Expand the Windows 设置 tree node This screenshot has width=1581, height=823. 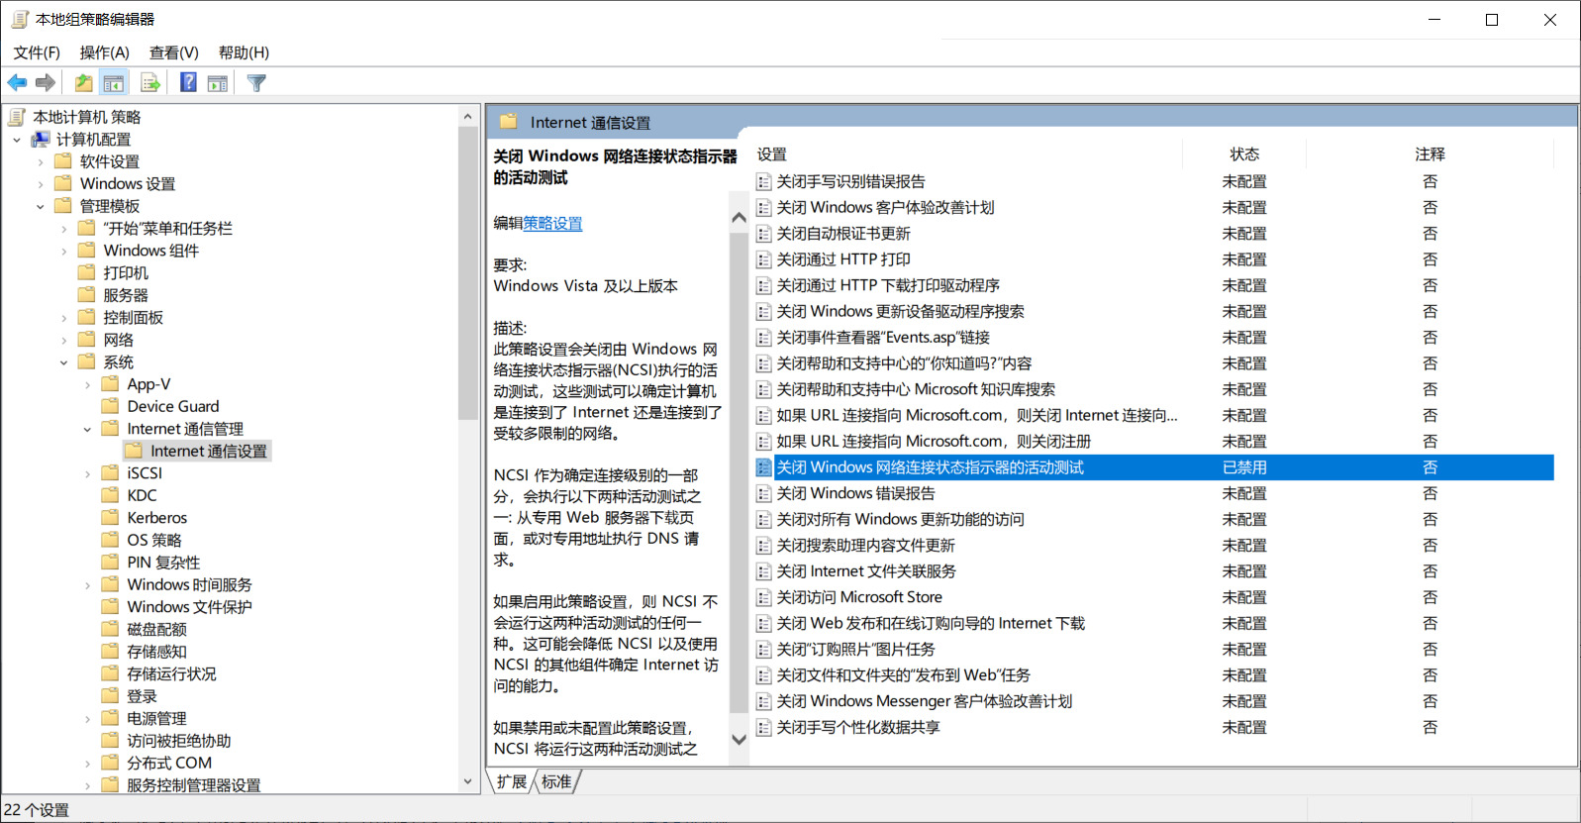(x=41, y=184)
